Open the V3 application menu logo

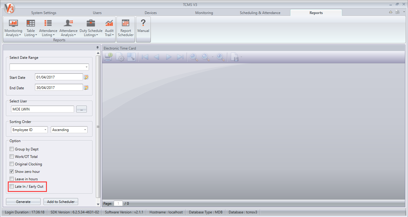point(9,9)
